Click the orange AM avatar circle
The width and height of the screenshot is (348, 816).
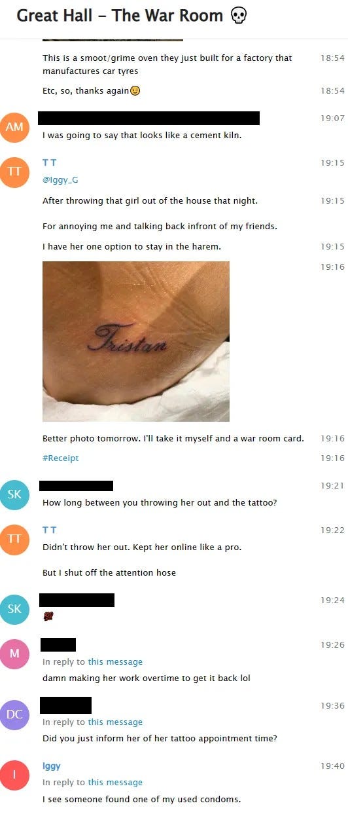click(14, 127)
